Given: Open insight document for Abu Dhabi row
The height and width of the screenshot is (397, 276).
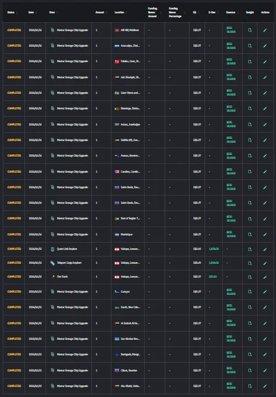Looking at the screenshot, I should tap(250, 386).
